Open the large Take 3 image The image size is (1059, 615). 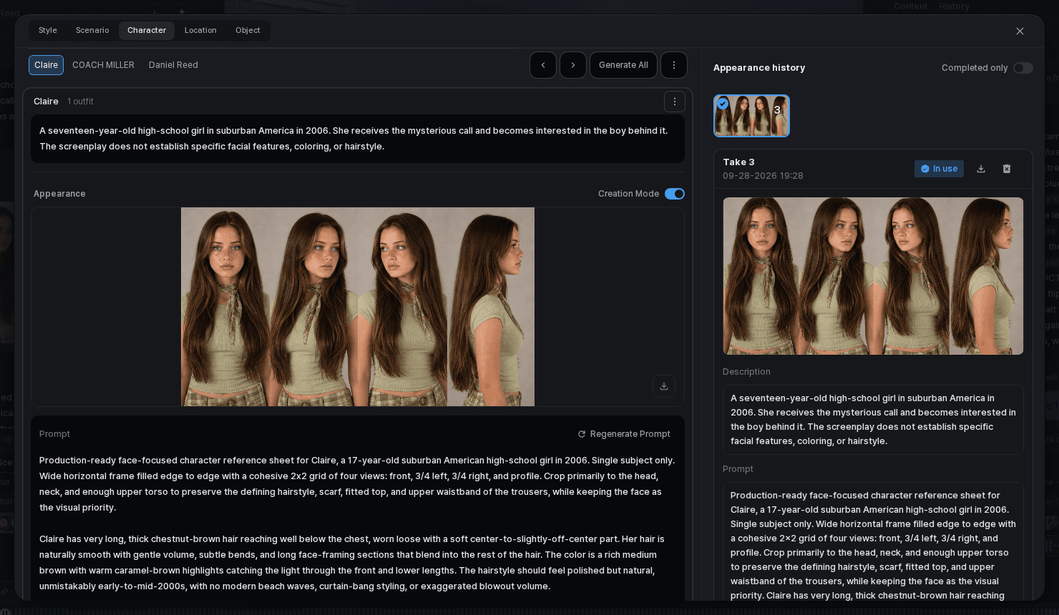click(873, 276)
